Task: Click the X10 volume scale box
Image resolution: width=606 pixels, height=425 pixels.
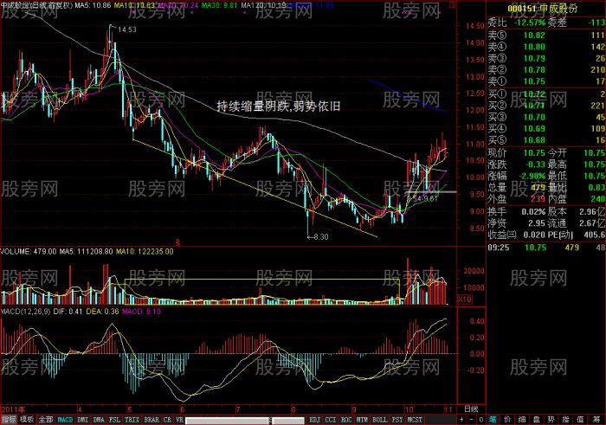Action: coord(465,299)
